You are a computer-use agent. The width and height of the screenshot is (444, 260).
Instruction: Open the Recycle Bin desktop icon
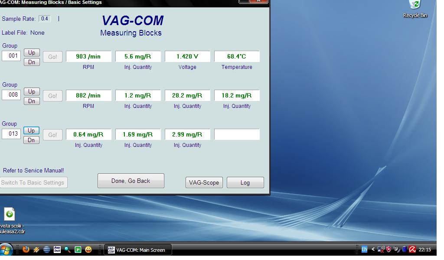415,9
